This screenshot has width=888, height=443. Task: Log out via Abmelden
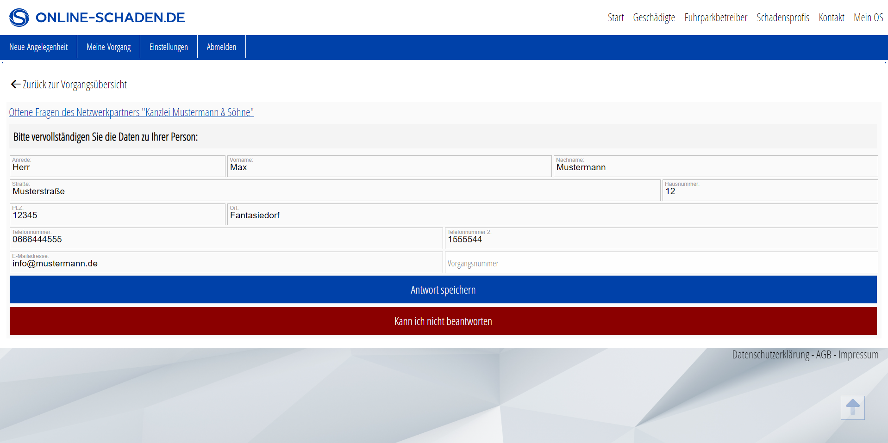coord(221,47)
